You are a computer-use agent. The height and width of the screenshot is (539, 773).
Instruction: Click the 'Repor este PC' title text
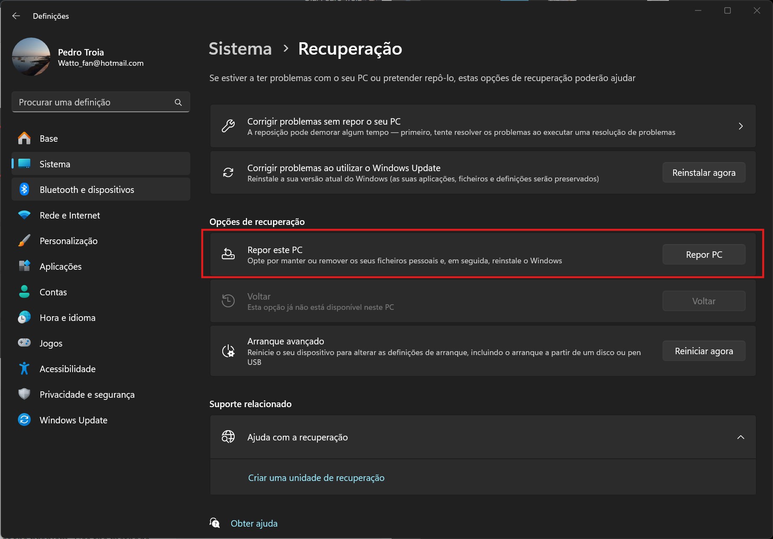coord(275,250)
